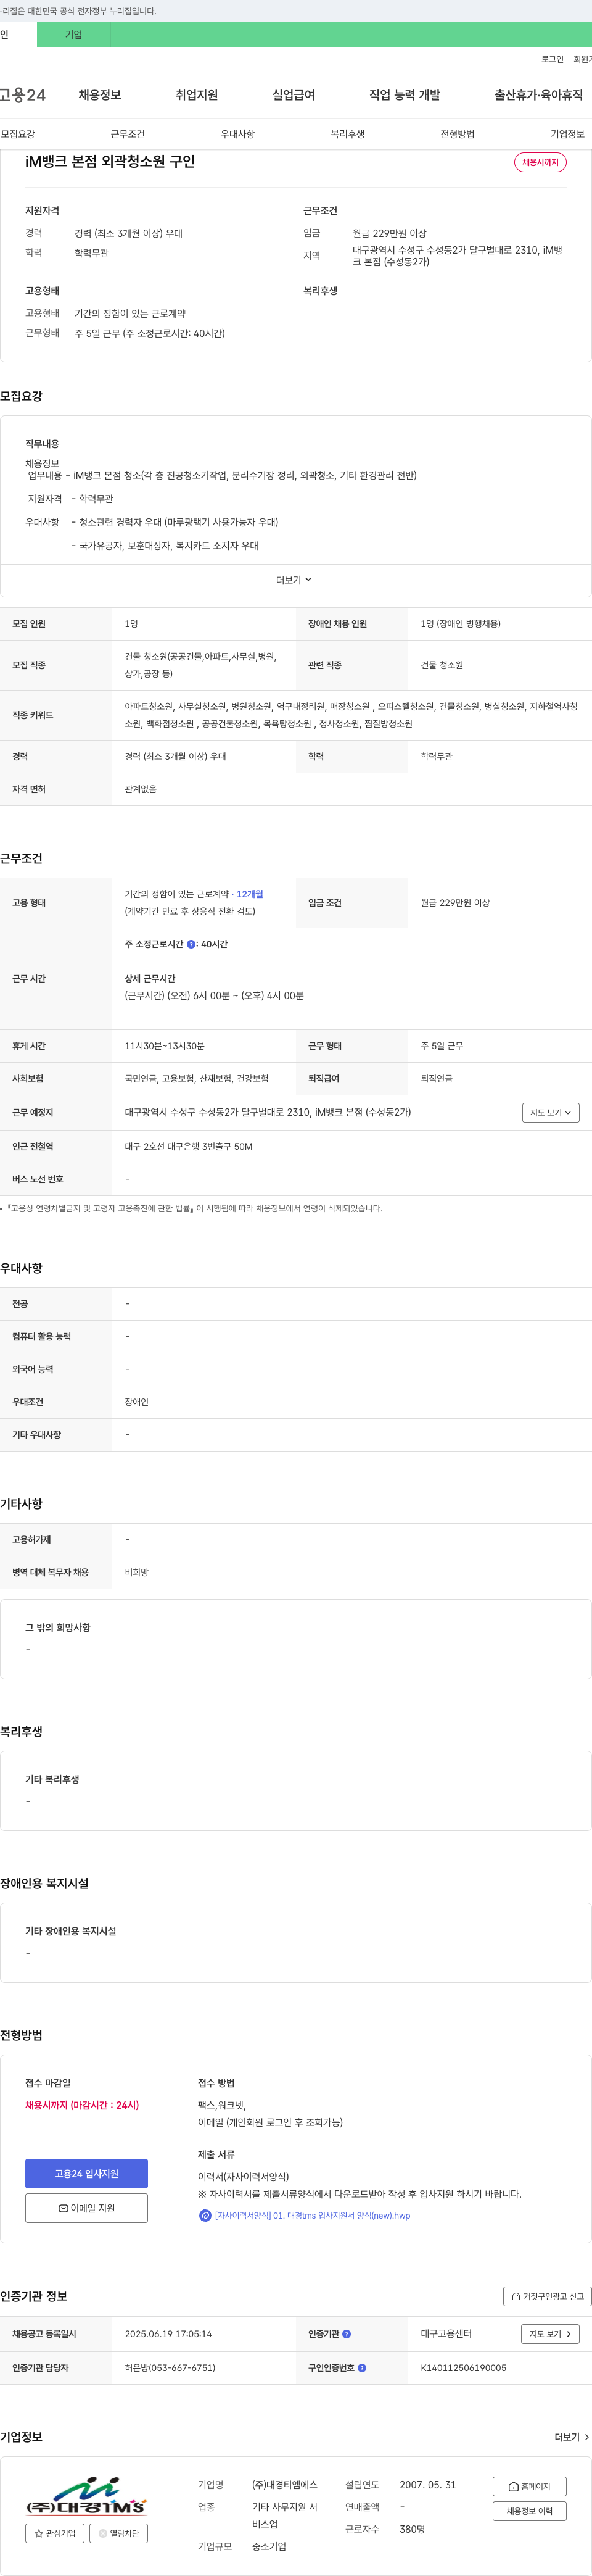Click the 로그인 link

(552, 60)
